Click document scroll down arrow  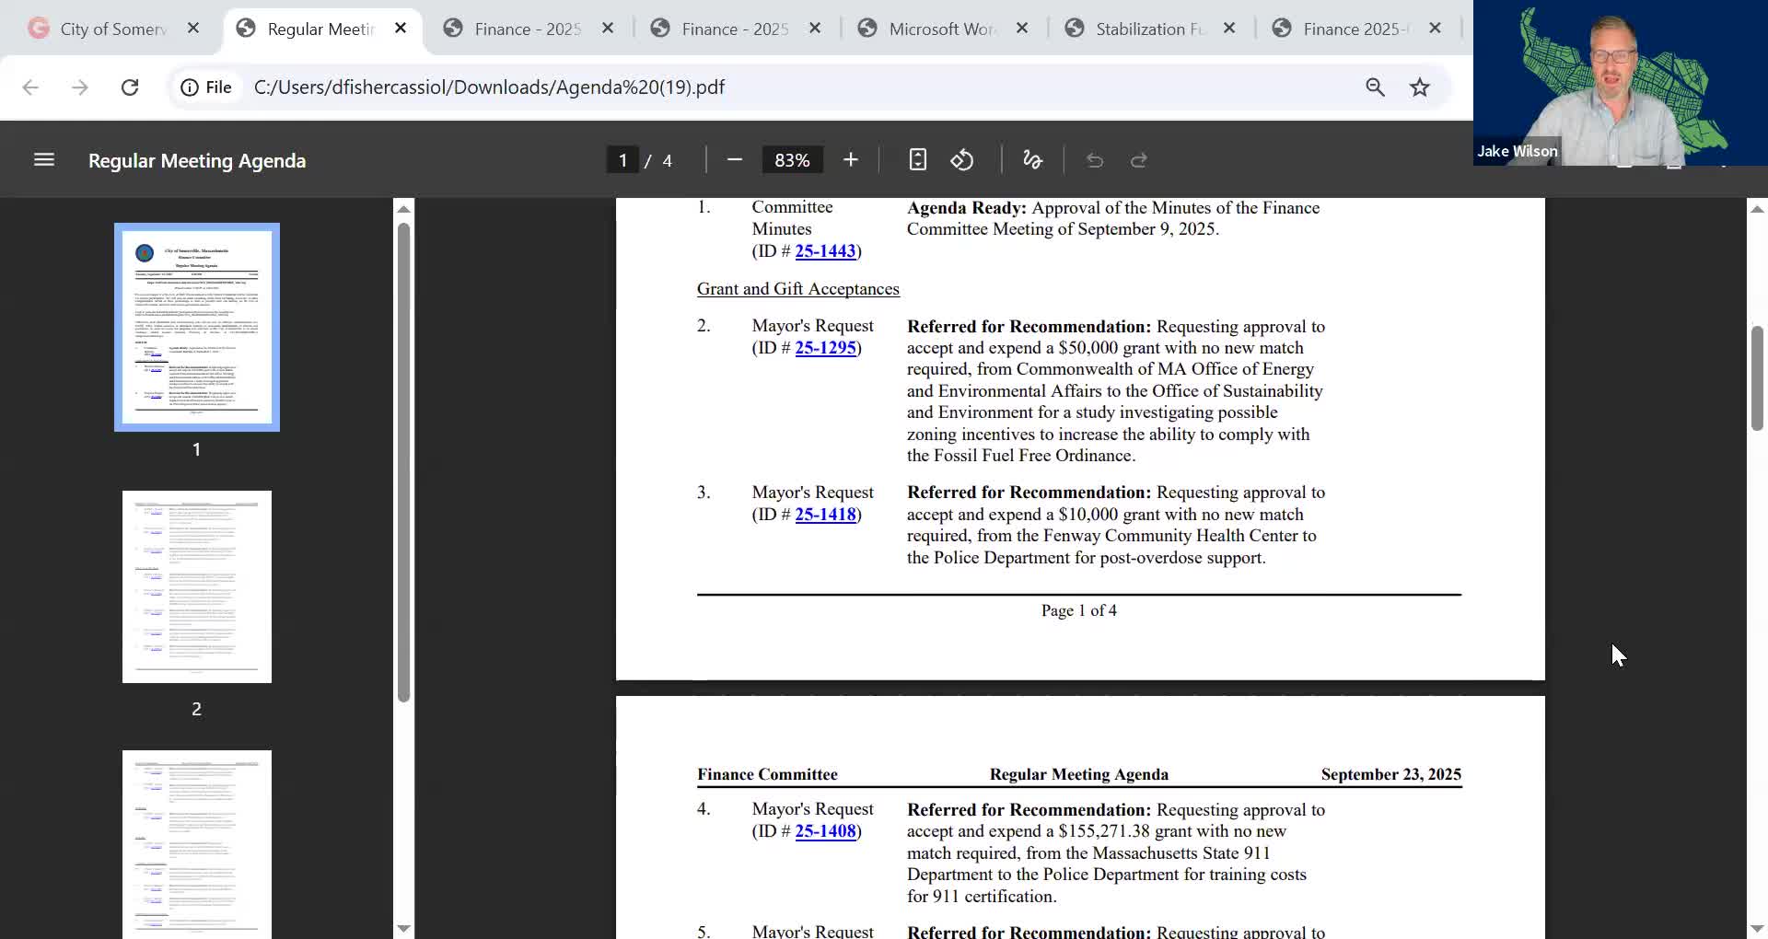pyautogui.click(x=1757, y=928)
